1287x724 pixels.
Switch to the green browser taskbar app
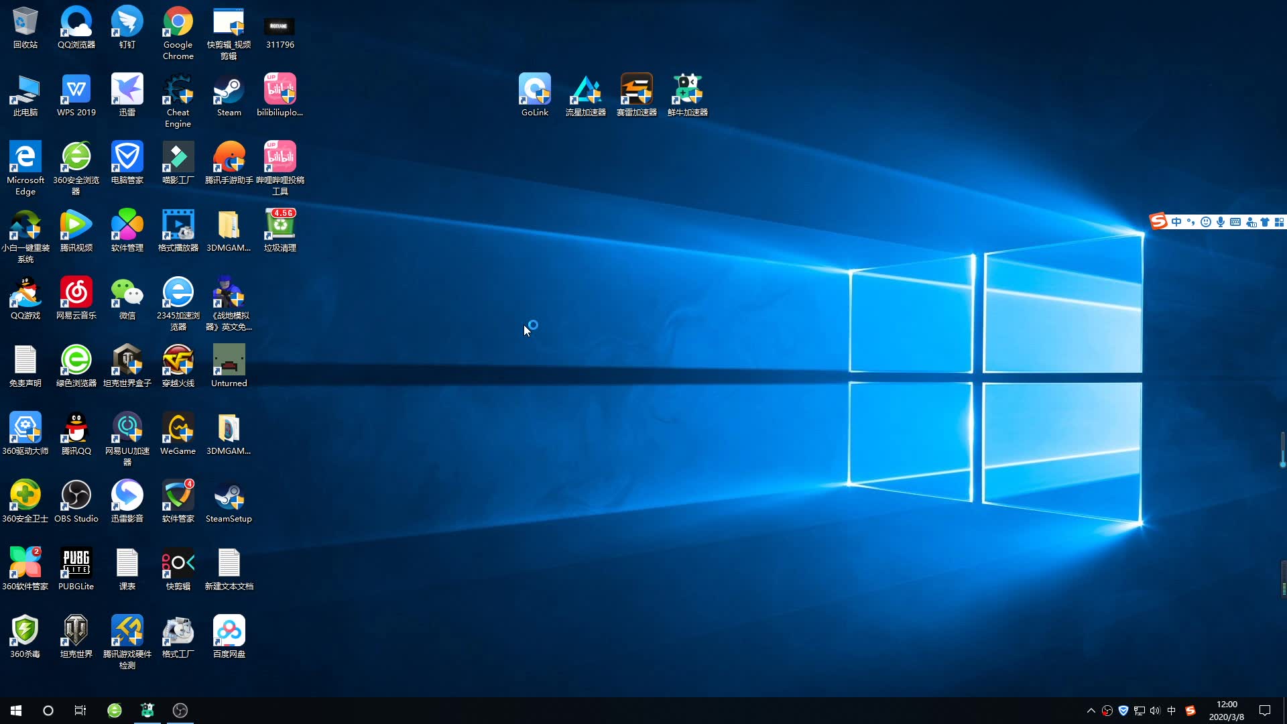[115, 711]
